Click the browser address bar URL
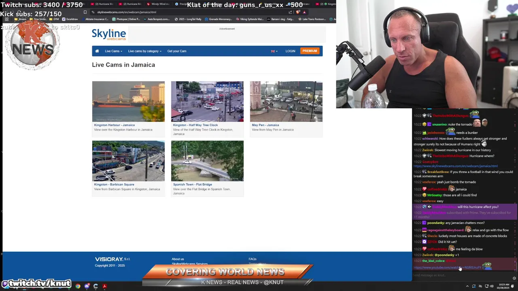 pos(127,12)
